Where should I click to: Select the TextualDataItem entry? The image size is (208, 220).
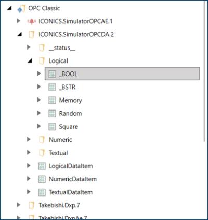point(71,192)
